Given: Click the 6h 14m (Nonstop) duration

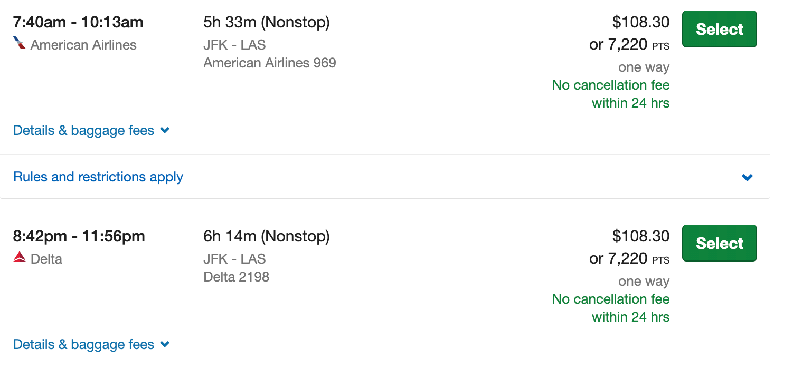Looking at the screenshot, I should (267, 236).
